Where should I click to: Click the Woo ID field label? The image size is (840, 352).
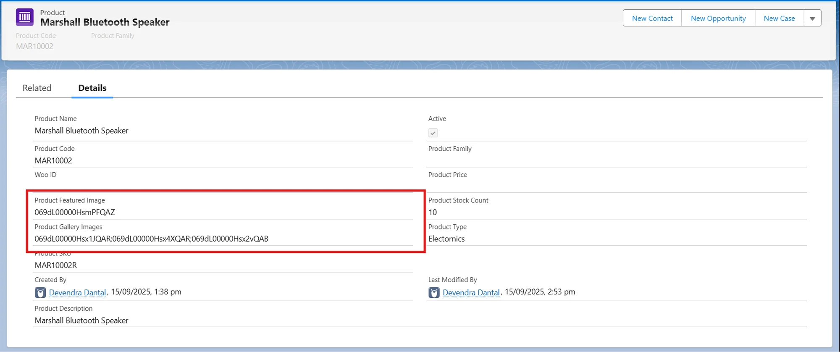pos(45,175)
